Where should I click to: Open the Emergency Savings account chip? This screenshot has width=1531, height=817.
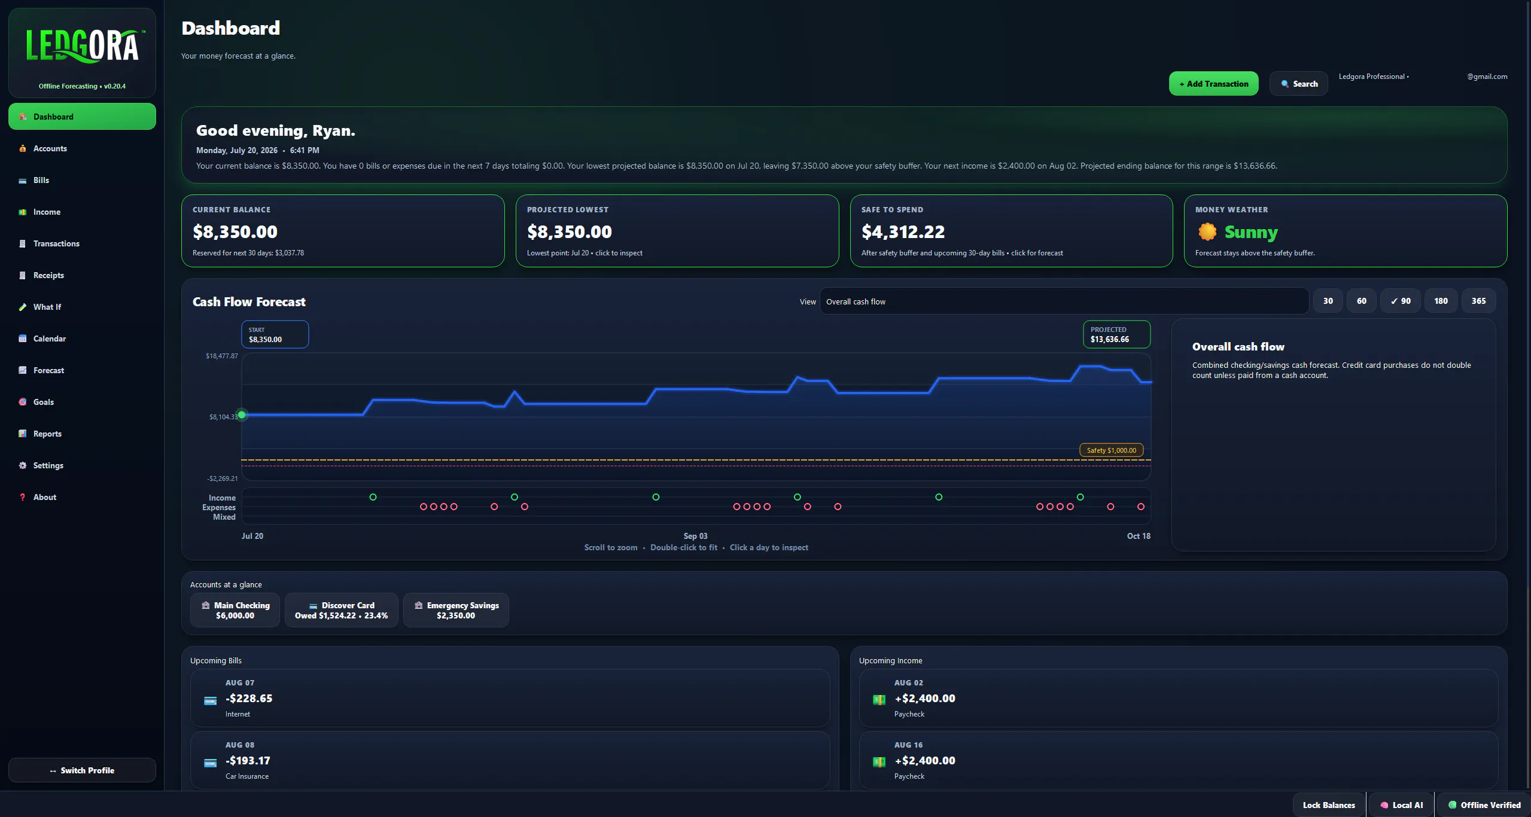click(x=456, y=610)
